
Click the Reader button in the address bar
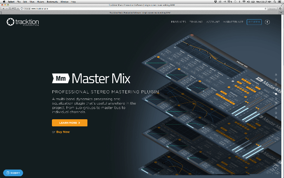tap(272, 8)
